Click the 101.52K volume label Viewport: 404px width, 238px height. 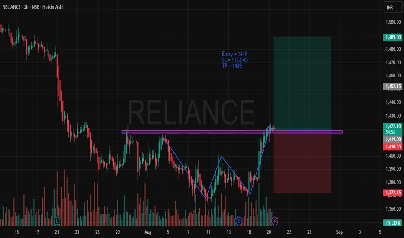[393, 223]
